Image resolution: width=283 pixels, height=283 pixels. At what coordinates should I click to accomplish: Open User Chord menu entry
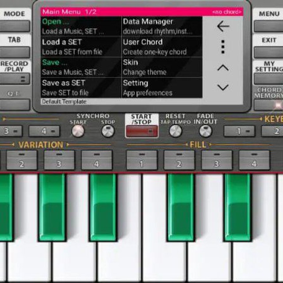(x=162, y=47)
